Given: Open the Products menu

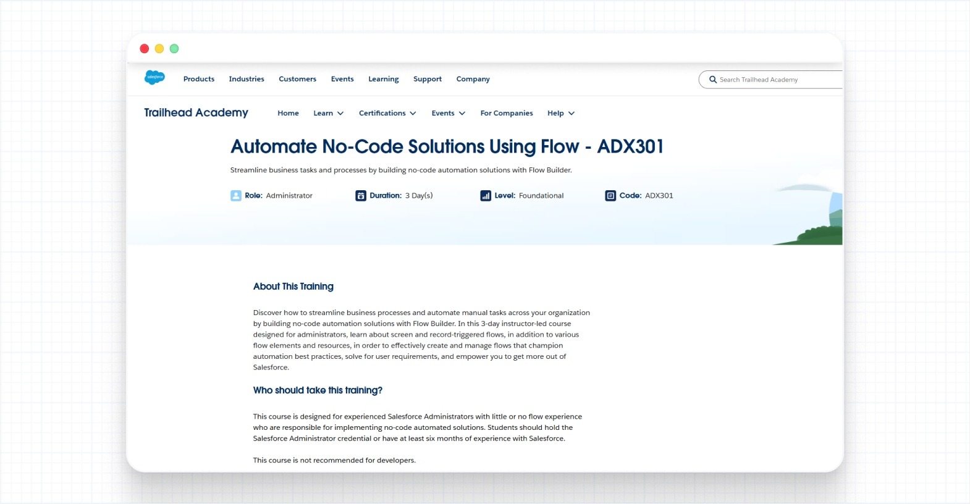Looking at the screenshot, I should pyautogui.click(x=199, y=79).
